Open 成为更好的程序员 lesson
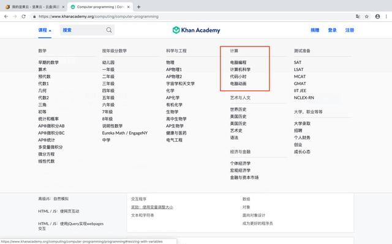Image resolution: width=392 pixels, height=244 pixels. (257, 224)
